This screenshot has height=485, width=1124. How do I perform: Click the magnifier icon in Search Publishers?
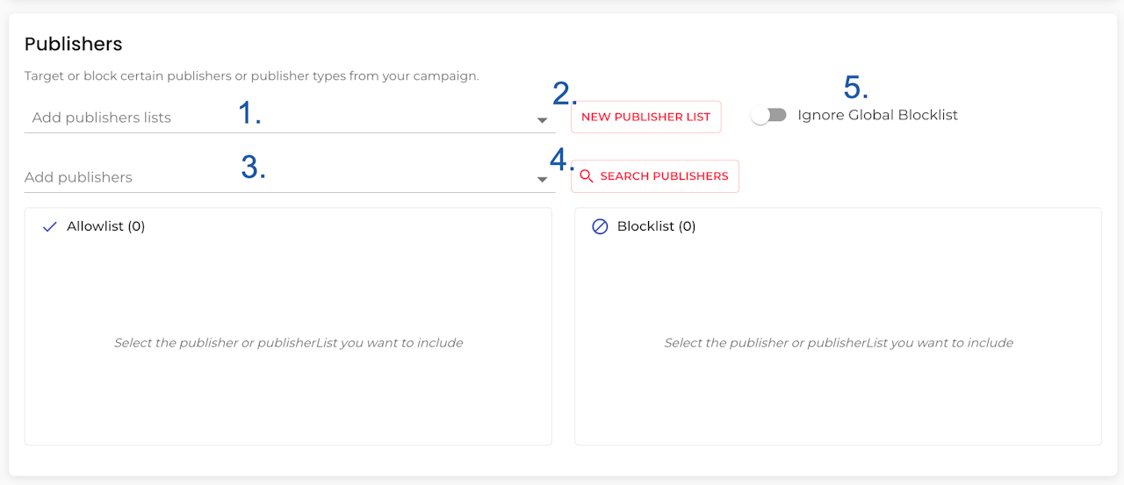pos(587,176)
